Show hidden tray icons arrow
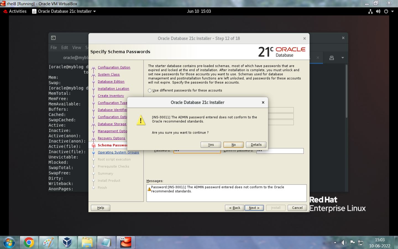This screenshot has width=398, height=249. 335,243
